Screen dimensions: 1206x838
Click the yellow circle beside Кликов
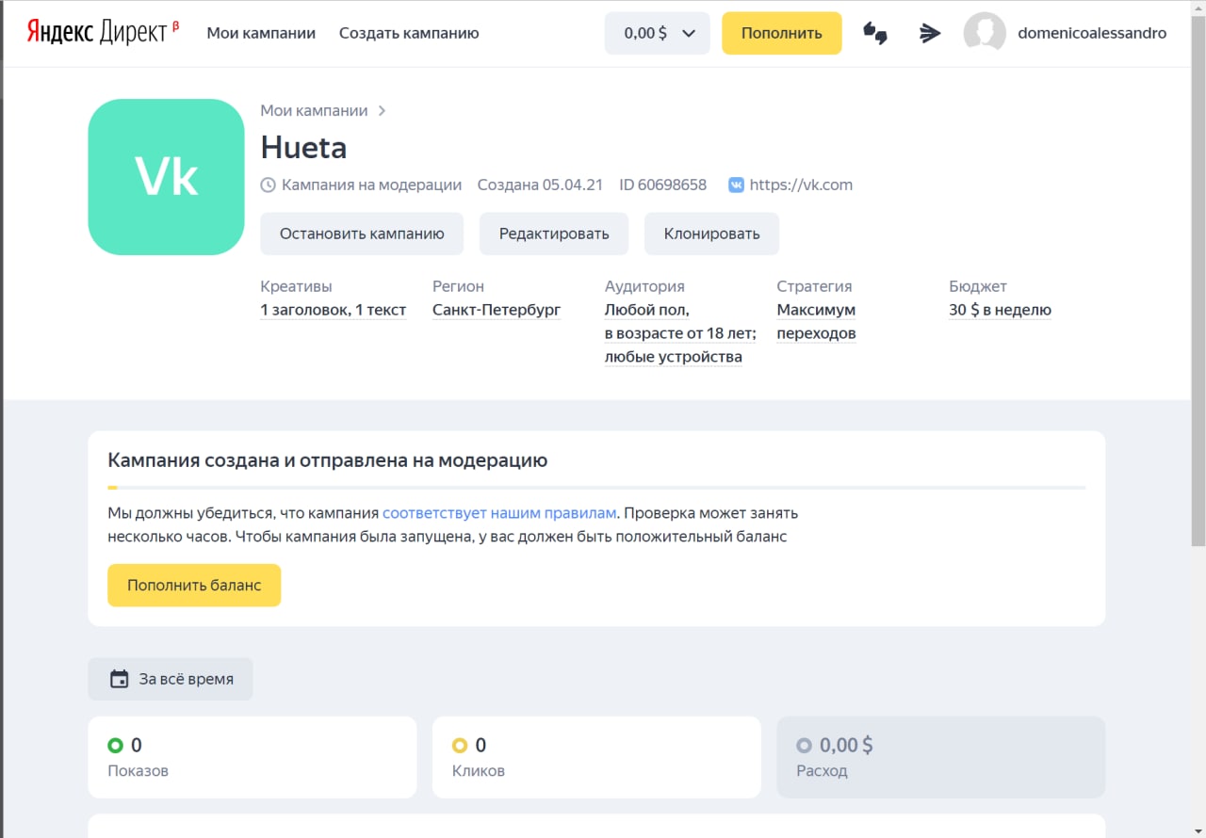[460, 746]
